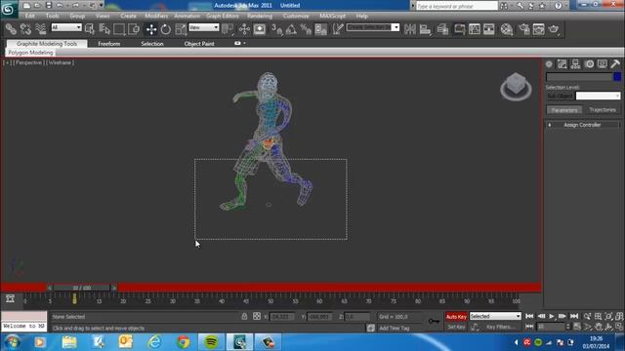Click Add Time Tag
Viewport: 625px width, 351px height.
click(x=395, y=329)
